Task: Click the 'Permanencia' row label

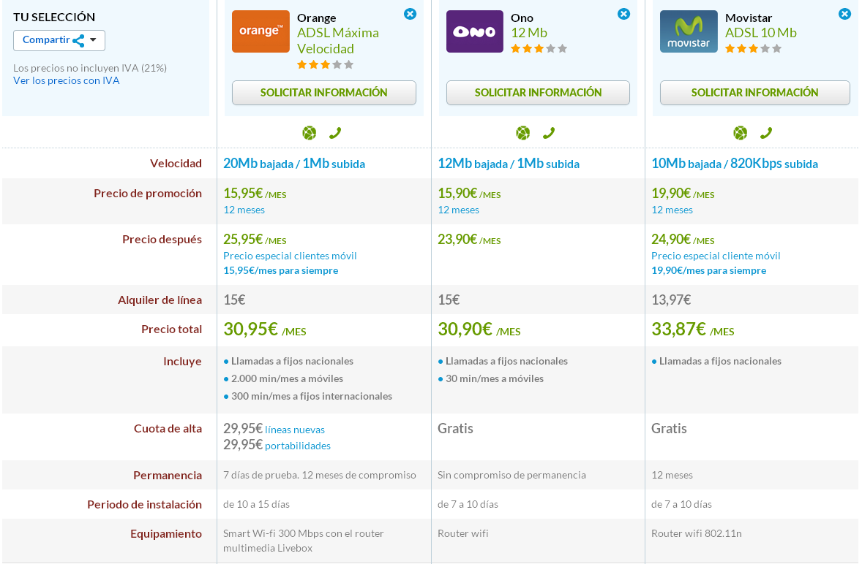Action: [x=168, y=476]
